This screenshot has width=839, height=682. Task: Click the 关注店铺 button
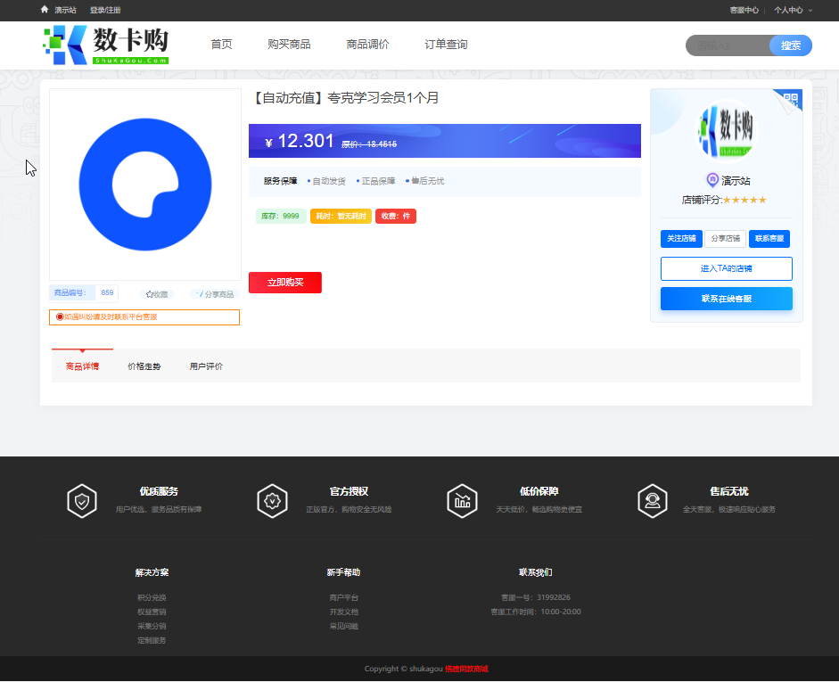[x=681, y=239]
